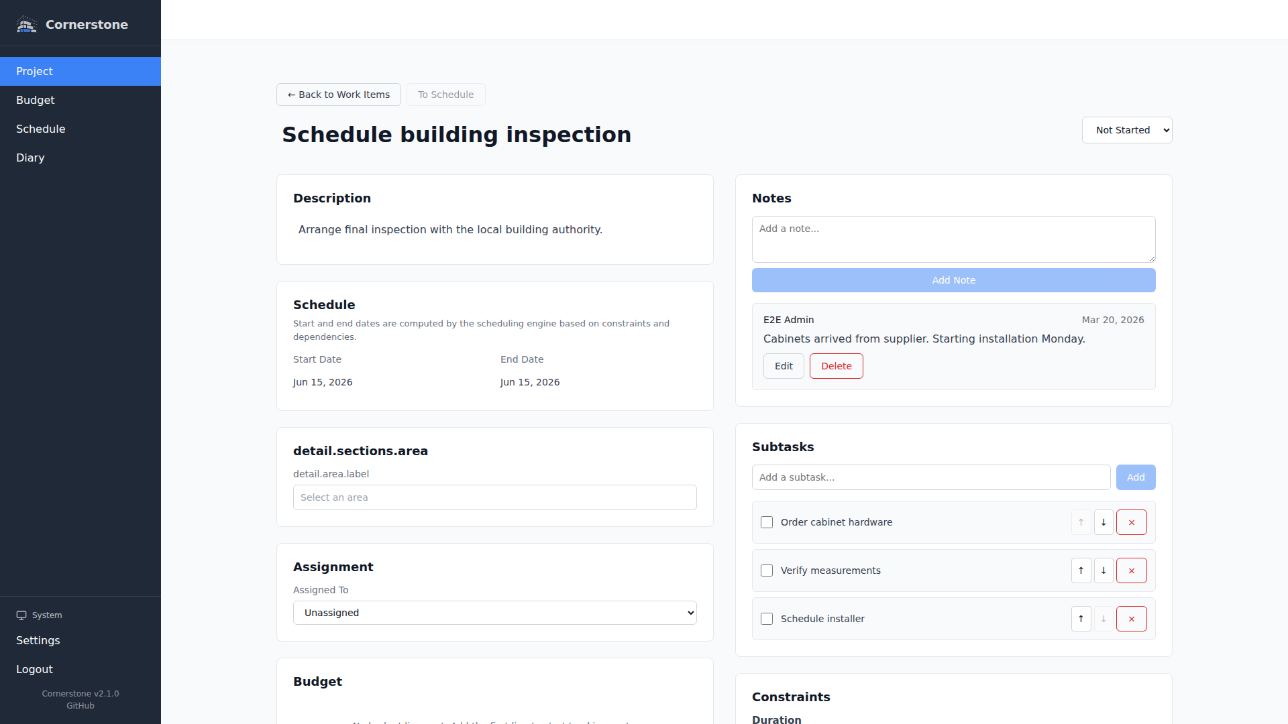Check the 'Verify measurements' subtask checkbox
Screen dimensions: 1288x724
766,570
